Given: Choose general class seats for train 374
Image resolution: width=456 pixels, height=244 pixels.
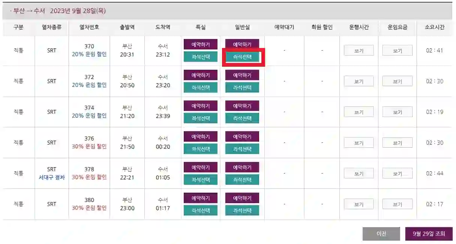Looking at the screenshot, I should click(x=242, y=118).
